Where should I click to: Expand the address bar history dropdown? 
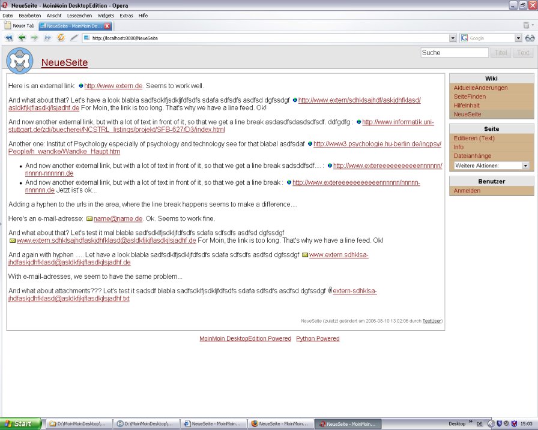(453, 38)
